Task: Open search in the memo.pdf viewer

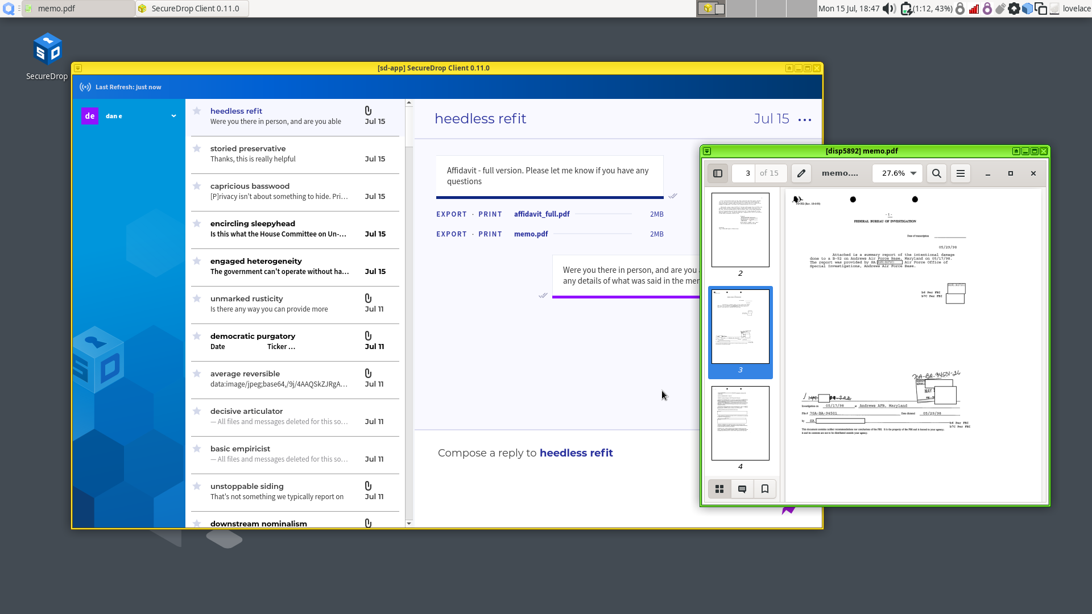Action: 936,173
